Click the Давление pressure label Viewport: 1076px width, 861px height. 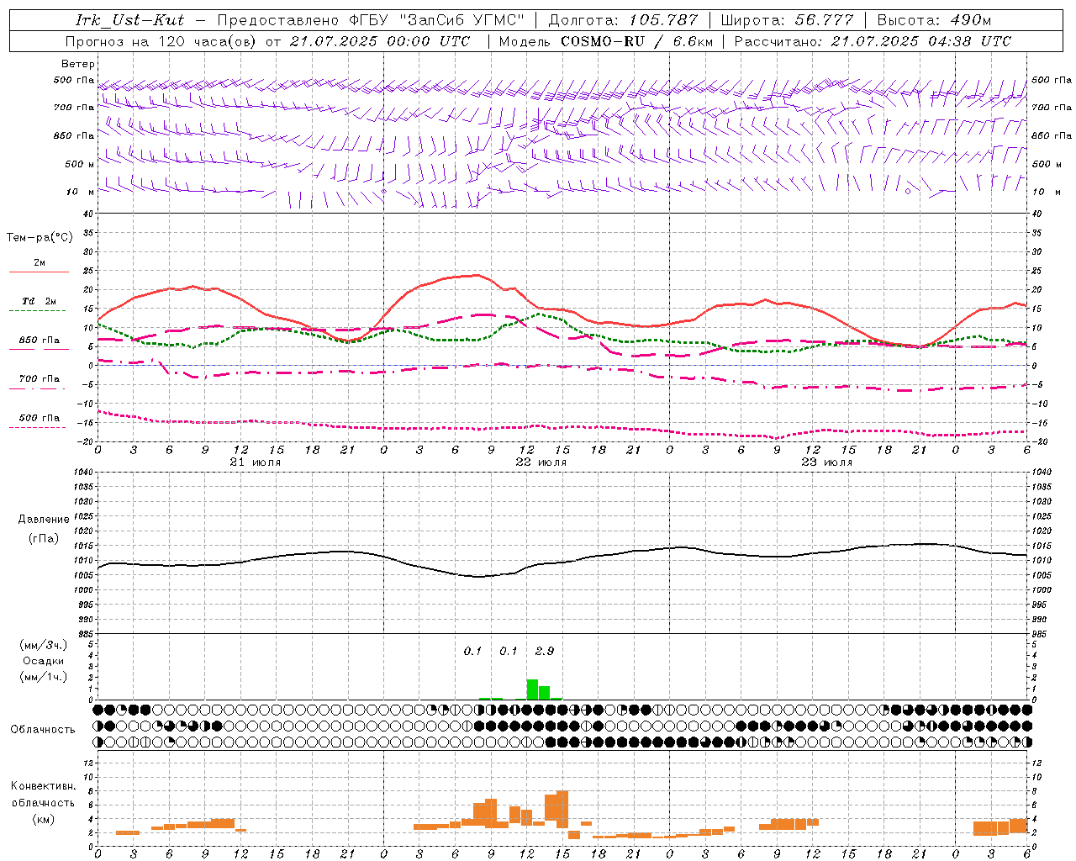click(x=44, y=520)
